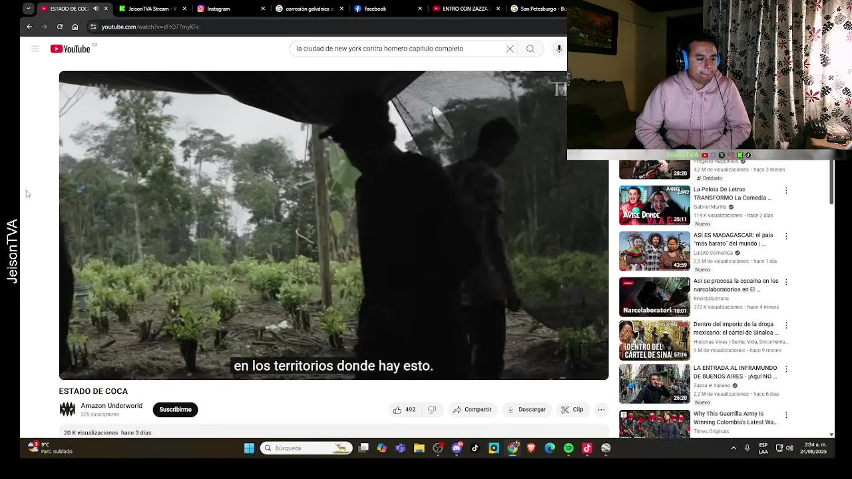Switch to San Petesburgo search tab

pos(537,9)
